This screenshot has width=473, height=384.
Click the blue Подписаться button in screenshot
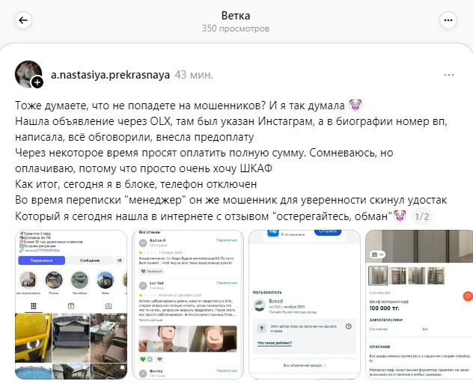tap(42, 260)
